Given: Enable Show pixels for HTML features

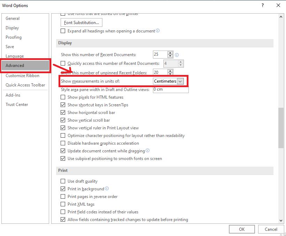Looking at the screenshot, I should (63, 97).
